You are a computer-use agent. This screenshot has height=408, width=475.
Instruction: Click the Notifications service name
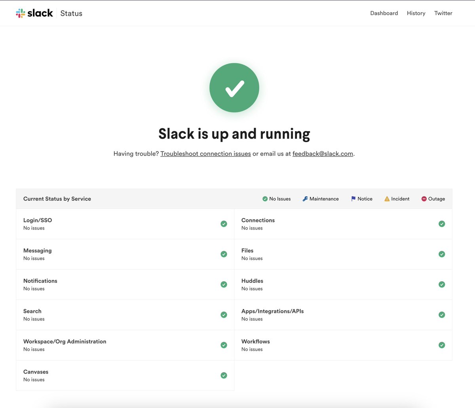pyautogui.click(x=40, y=281)
